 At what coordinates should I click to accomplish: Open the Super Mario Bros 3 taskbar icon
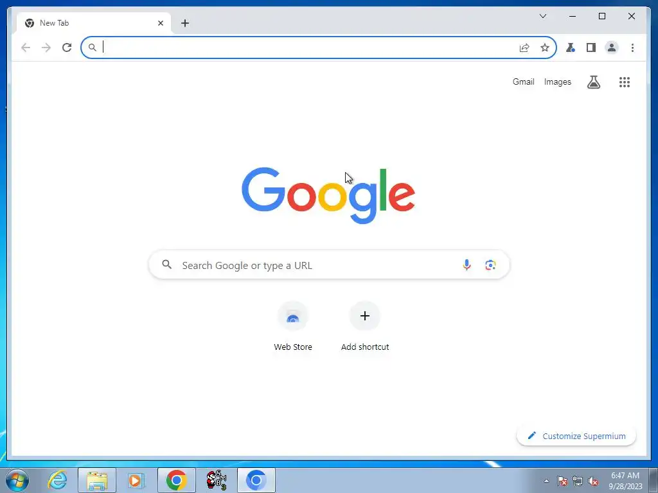(217, 480)
